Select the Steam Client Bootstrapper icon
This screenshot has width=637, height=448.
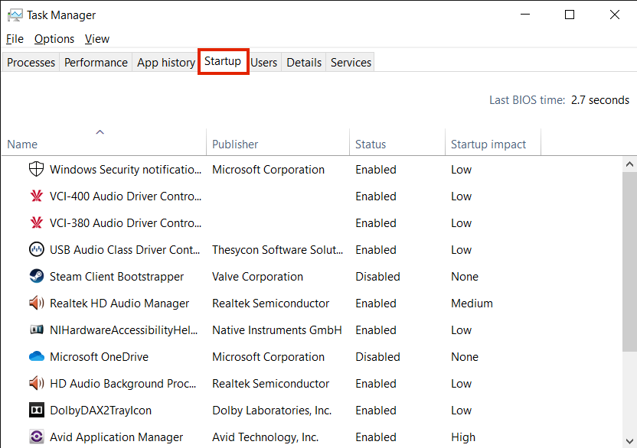coord(36,277)
